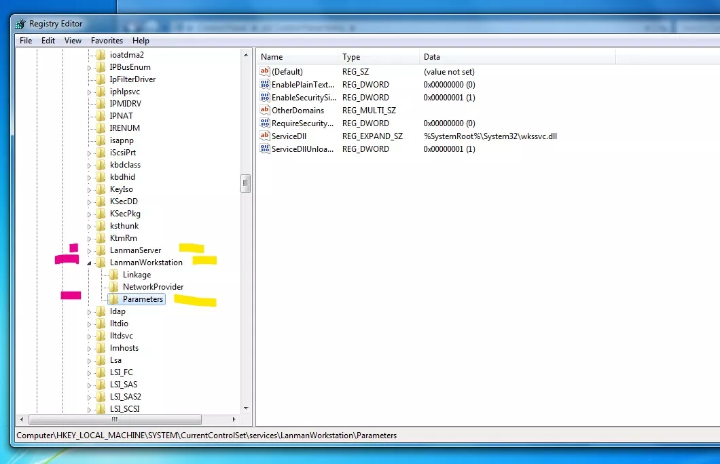Click tree vertical scrollbar up arrow
The width and height of the screenshot is (720, 464).
click(246, 55)
